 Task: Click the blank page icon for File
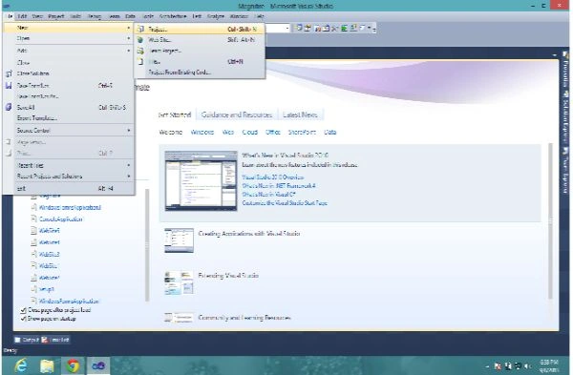[140, 61]
